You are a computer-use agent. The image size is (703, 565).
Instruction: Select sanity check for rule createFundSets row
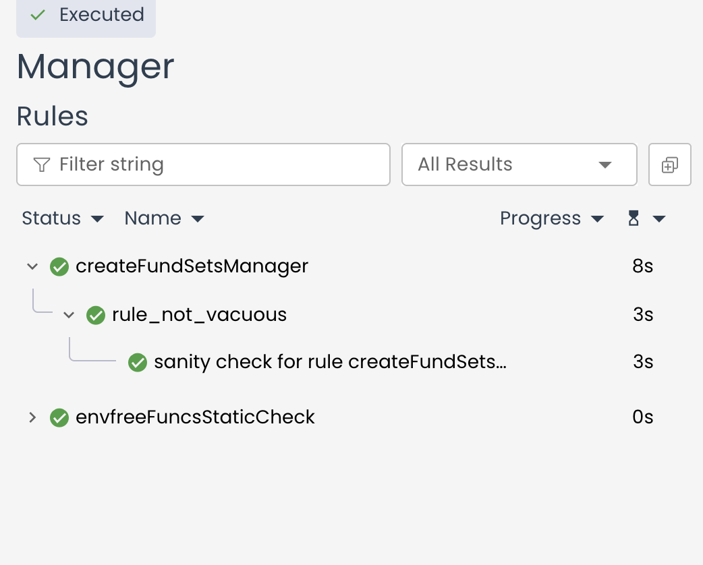329,362
